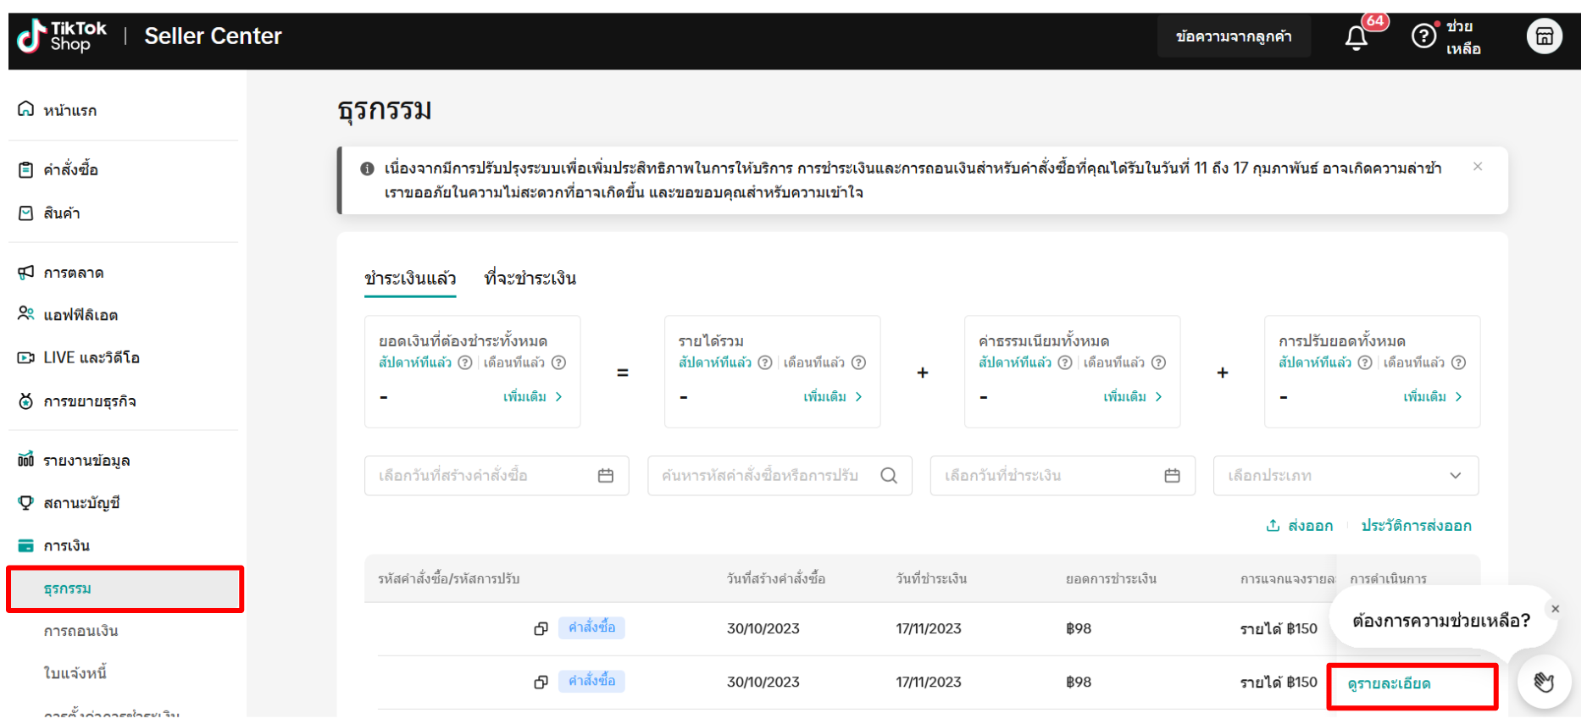Close the help assistance bubble
Screen dimensions: 1587x724
[1555, 609]
